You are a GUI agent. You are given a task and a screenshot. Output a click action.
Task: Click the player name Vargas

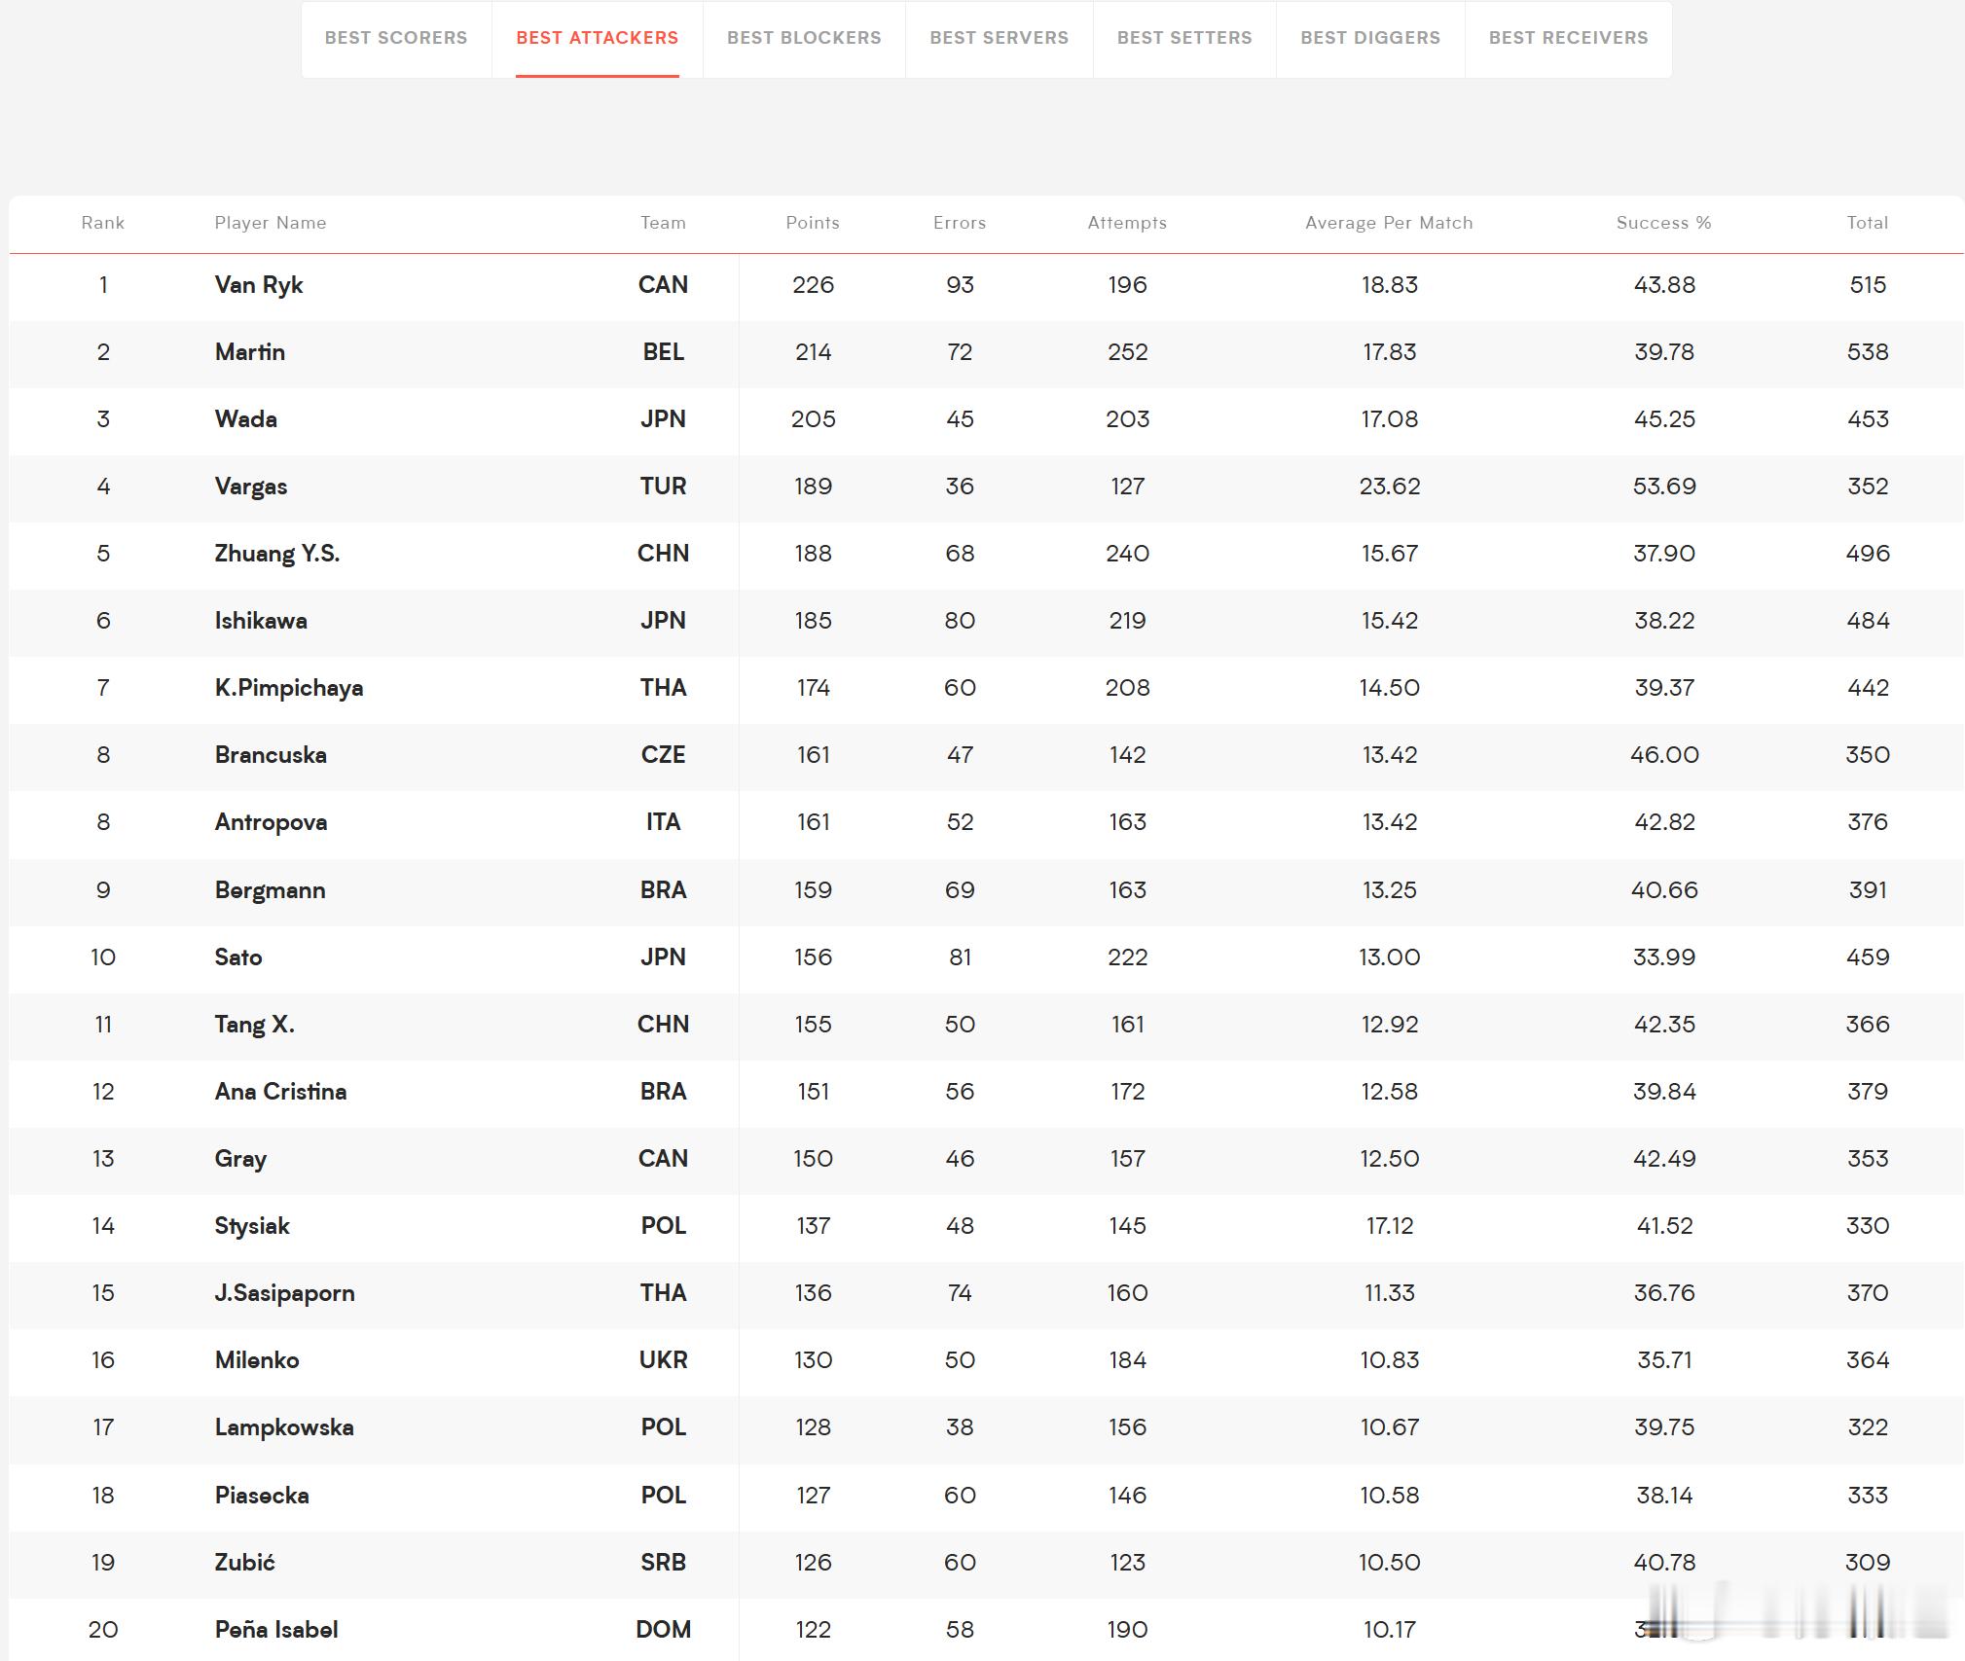[x=251, y=487]
